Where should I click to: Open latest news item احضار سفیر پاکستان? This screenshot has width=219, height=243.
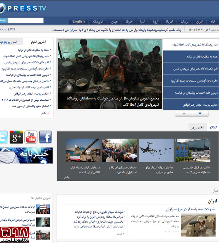coord(31,106)
